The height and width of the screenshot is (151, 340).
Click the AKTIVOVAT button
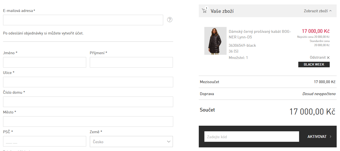coord(317,137)
